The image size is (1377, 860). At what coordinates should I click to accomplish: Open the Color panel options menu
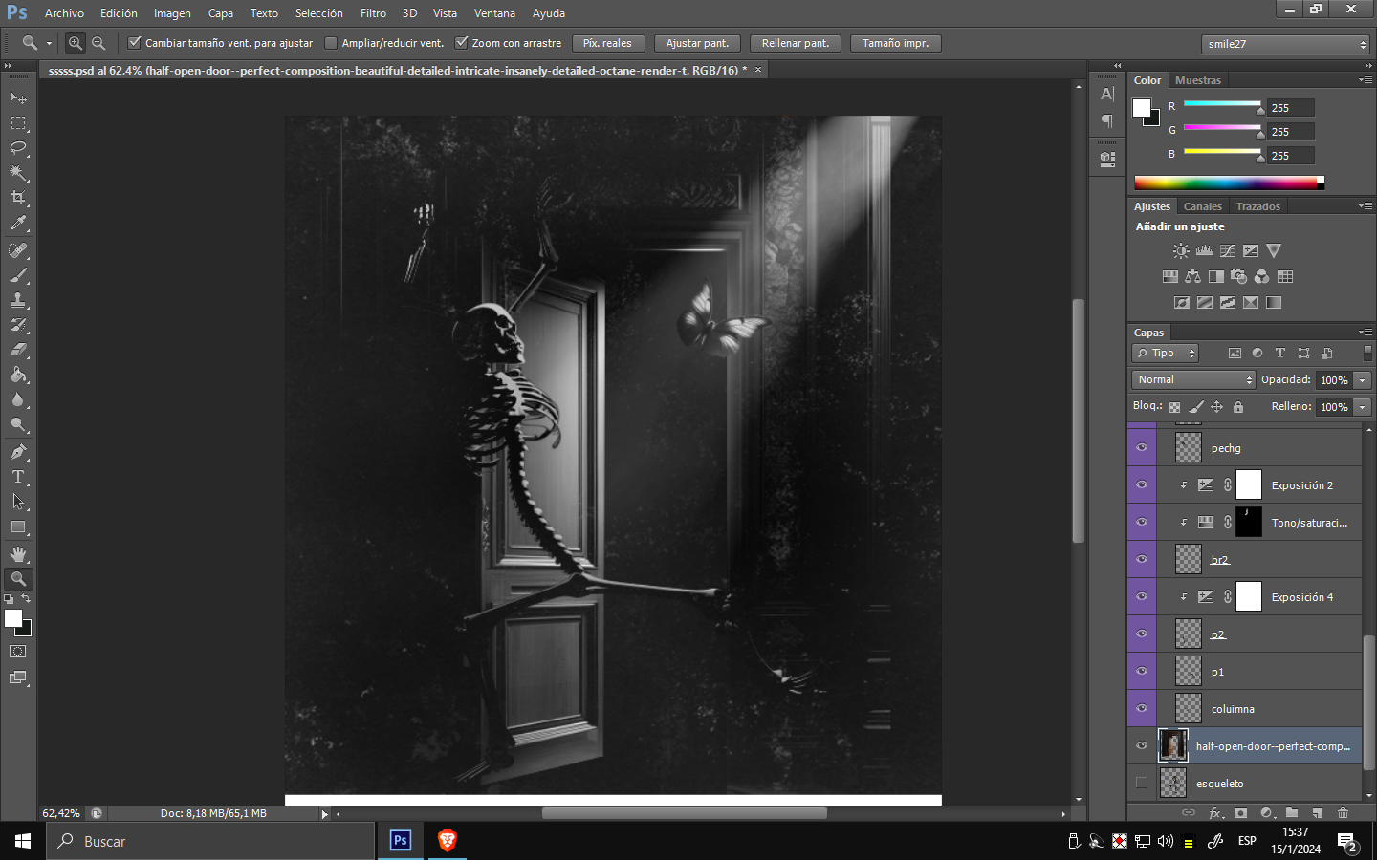coord(1365,80)
